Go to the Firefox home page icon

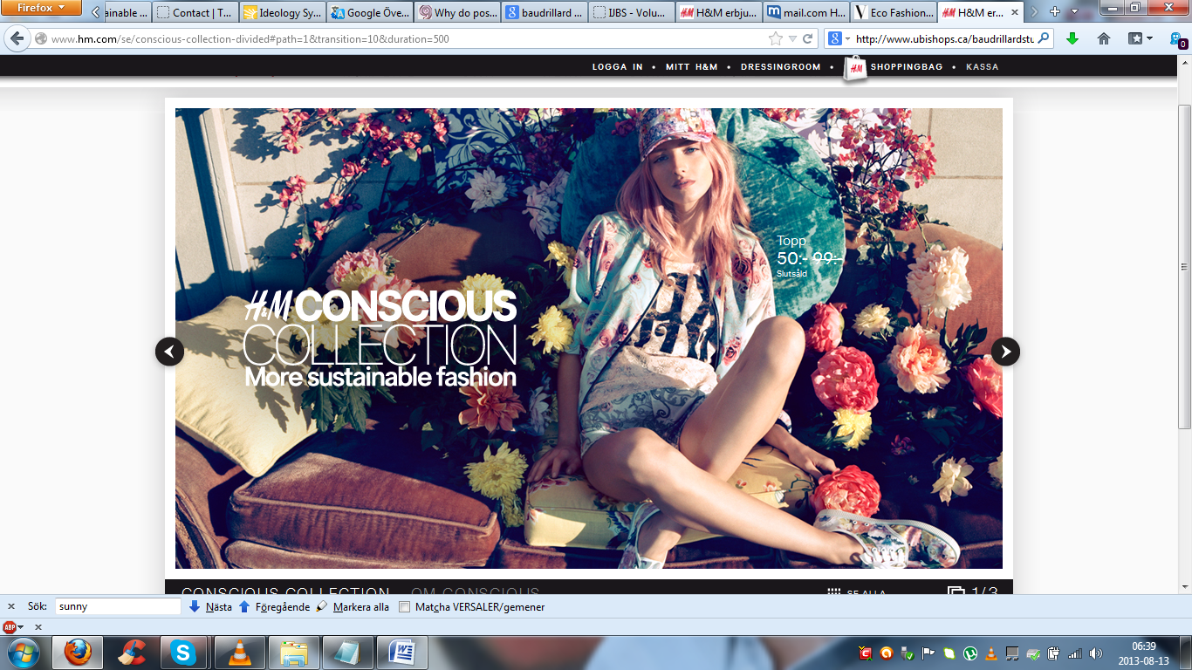1104,38
